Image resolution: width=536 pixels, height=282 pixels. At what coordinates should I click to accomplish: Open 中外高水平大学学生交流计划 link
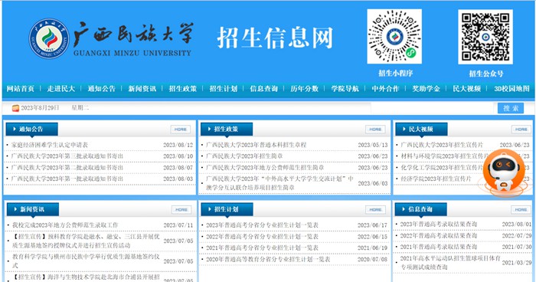click(279, 183)
